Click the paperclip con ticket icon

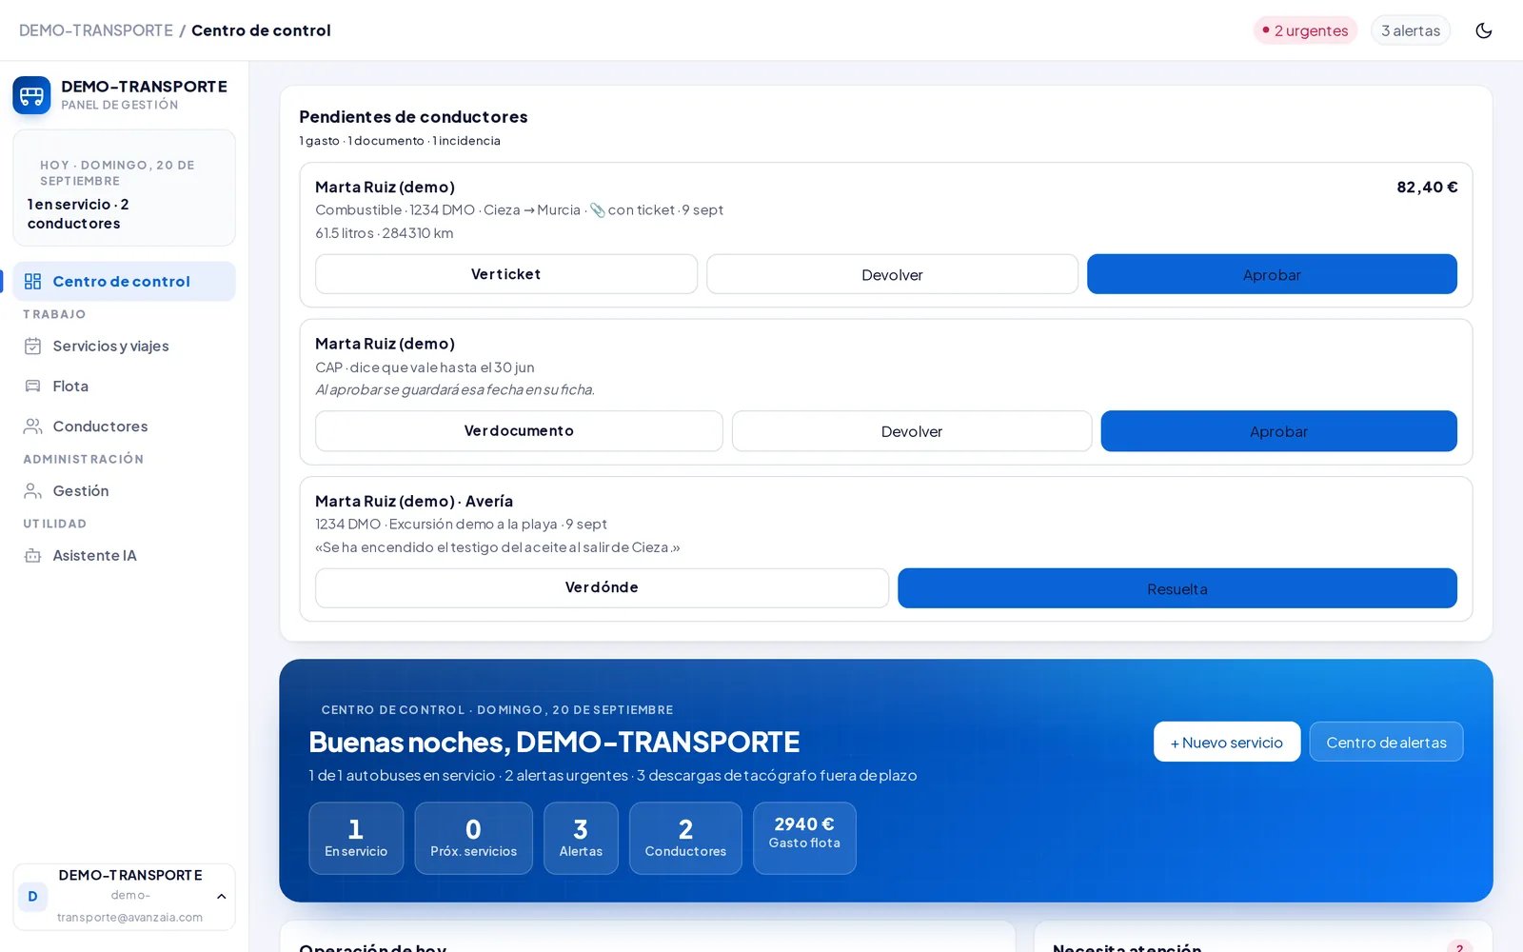tap(597, 209)
